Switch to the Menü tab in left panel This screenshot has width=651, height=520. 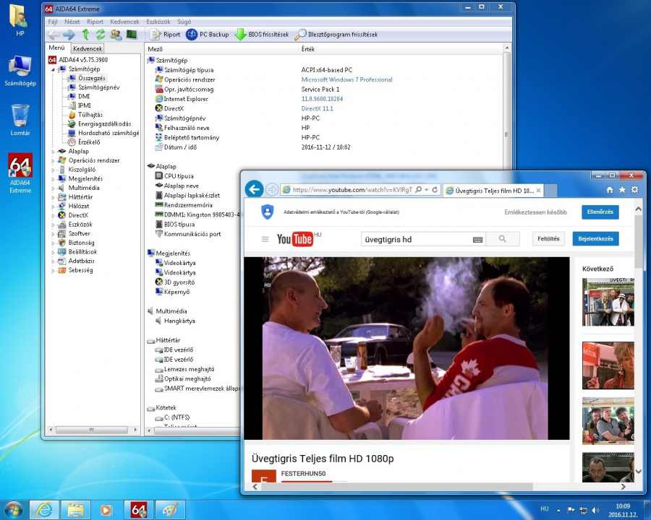pos(57,48)
